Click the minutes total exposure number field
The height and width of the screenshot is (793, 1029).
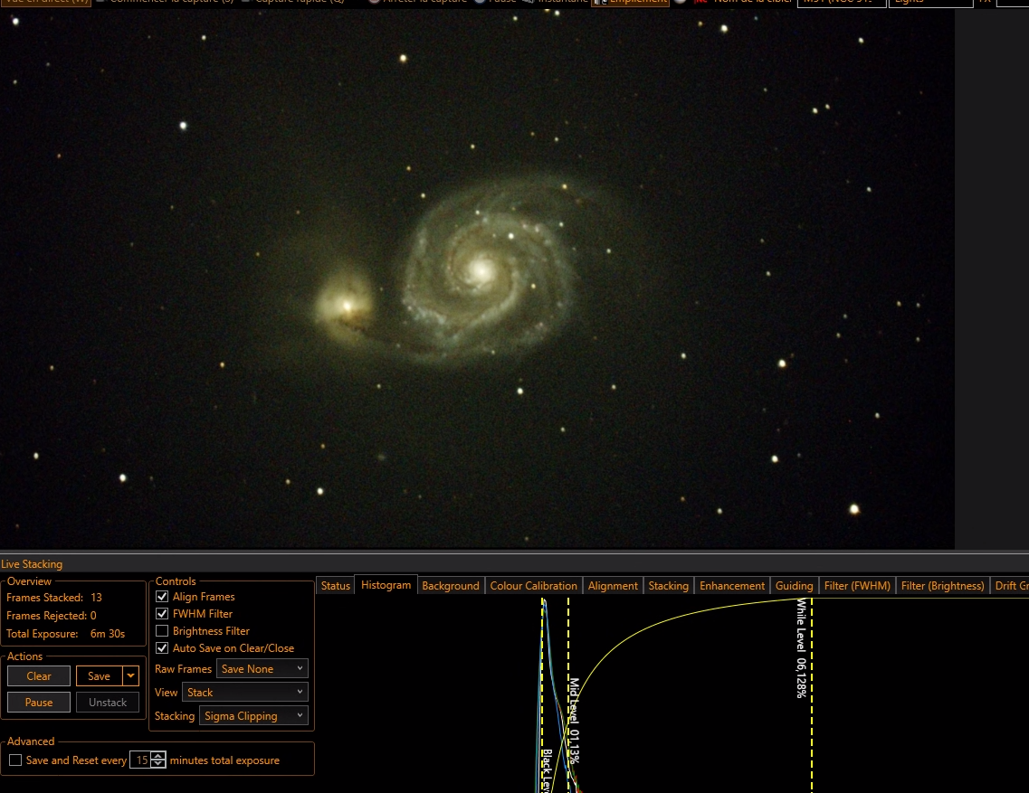[x=140, y=760]
